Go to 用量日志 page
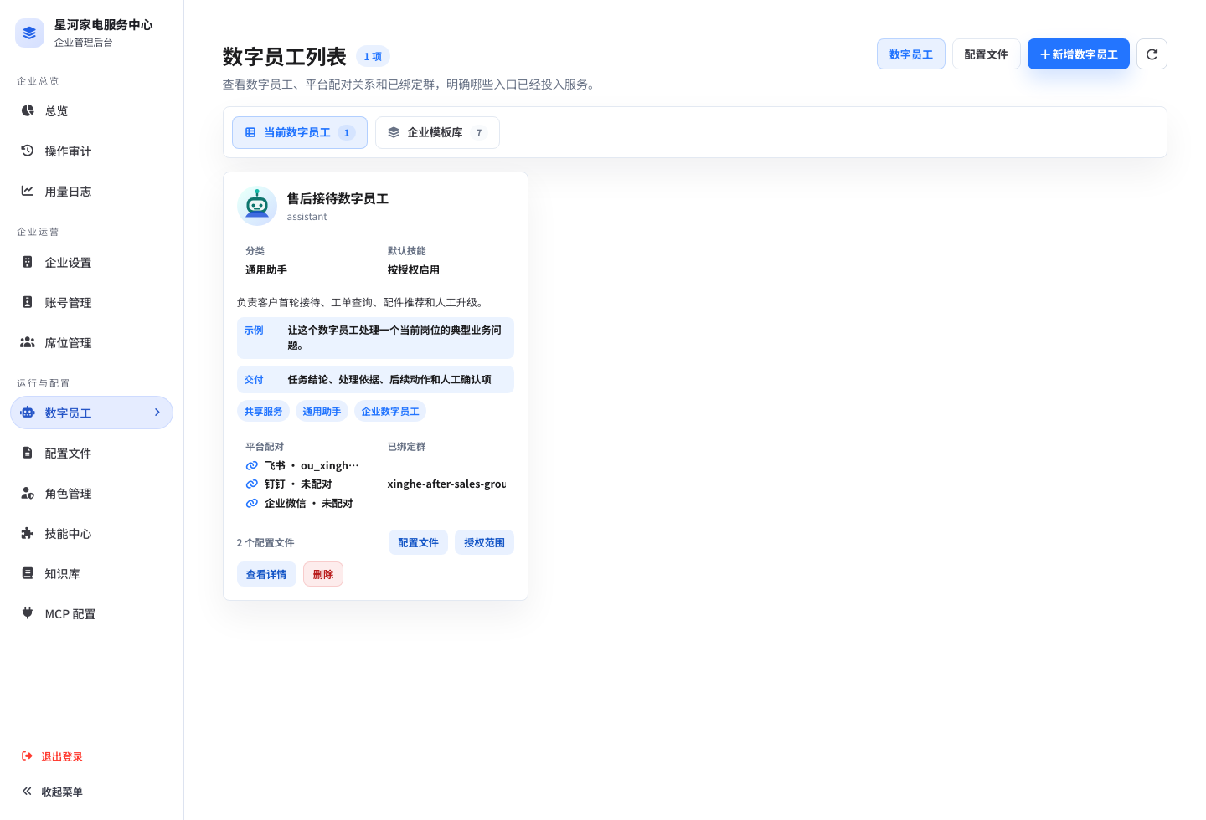This screenshot has height=820, width=1206. point(92,191)
